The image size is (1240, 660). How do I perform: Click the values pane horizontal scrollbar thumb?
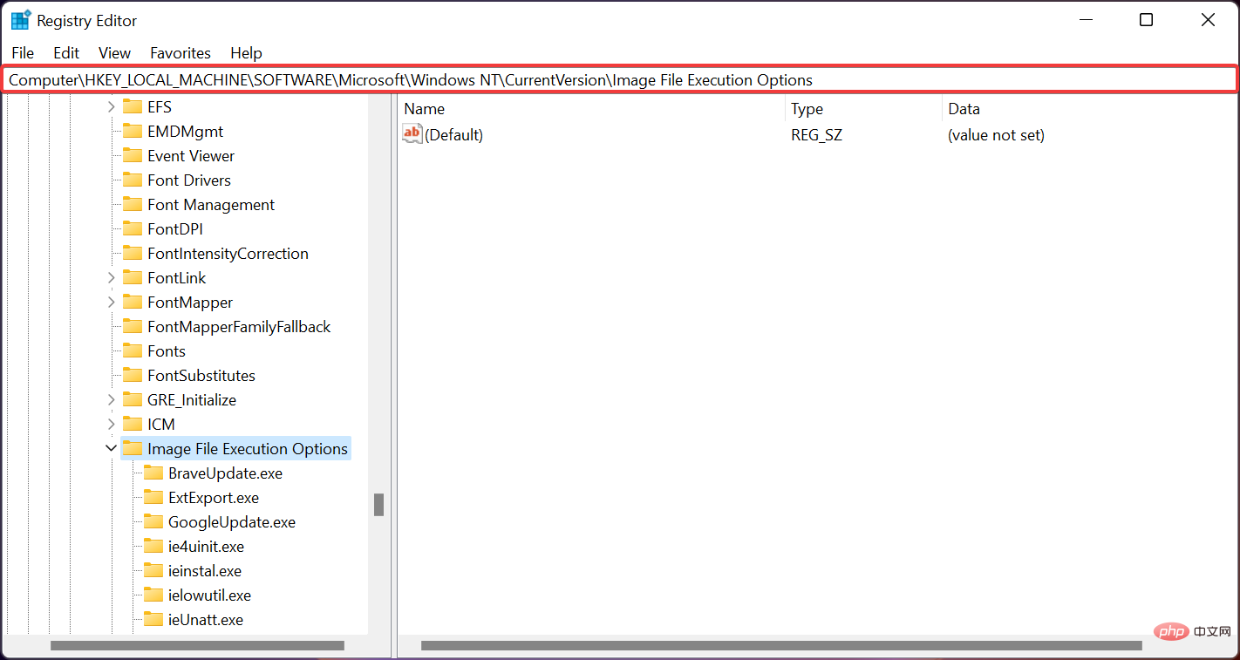coord(781,646)
